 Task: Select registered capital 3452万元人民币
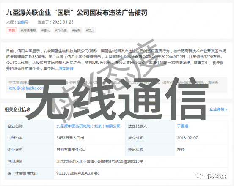click(x=70, y=138)
